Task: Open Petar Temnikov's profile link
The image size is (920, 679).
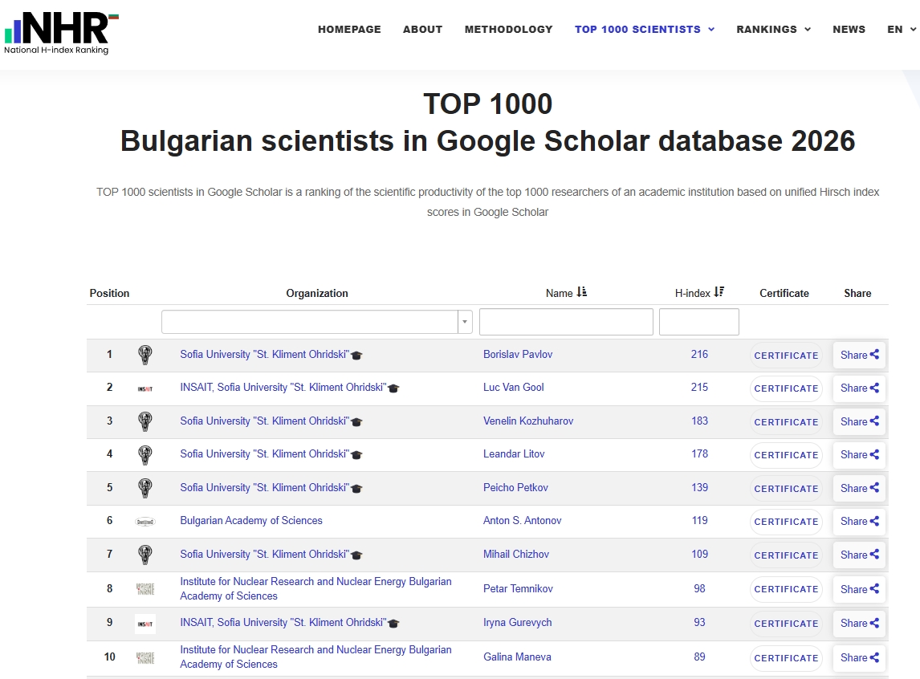Action: coord(518,588)
